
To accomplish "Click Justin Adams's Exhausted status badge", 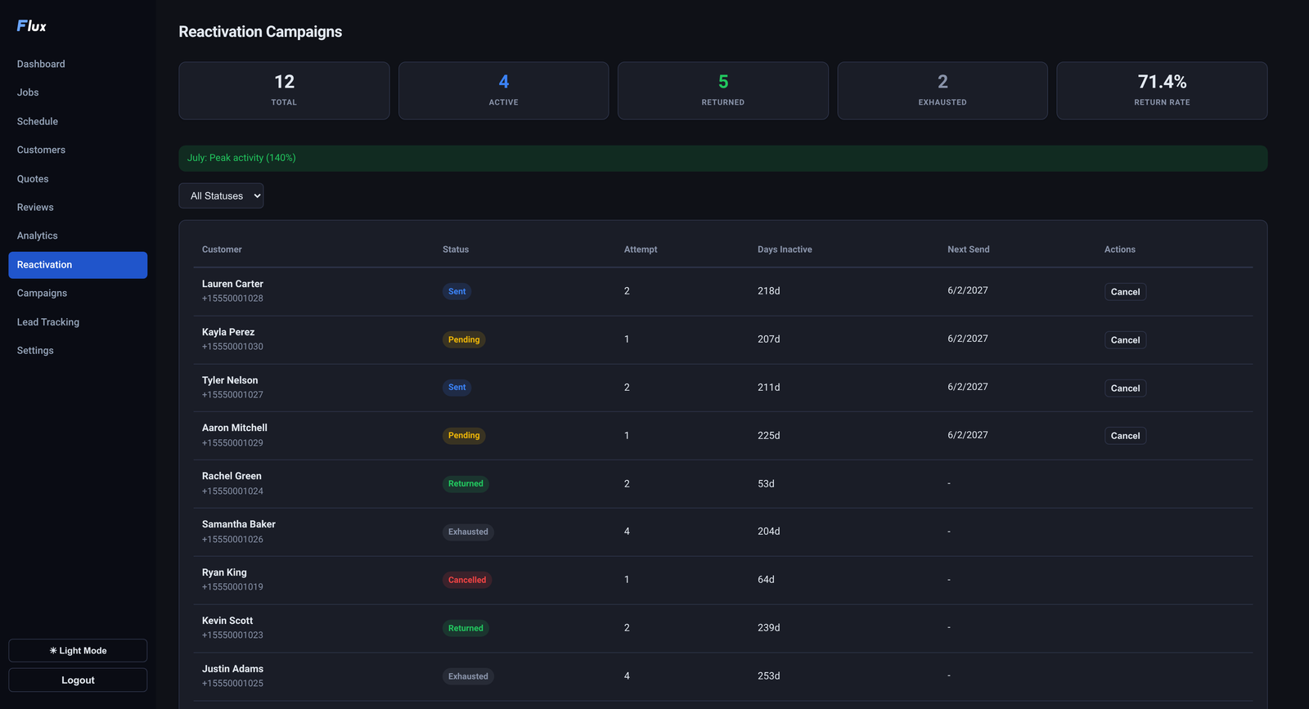I will pos(468,677).
